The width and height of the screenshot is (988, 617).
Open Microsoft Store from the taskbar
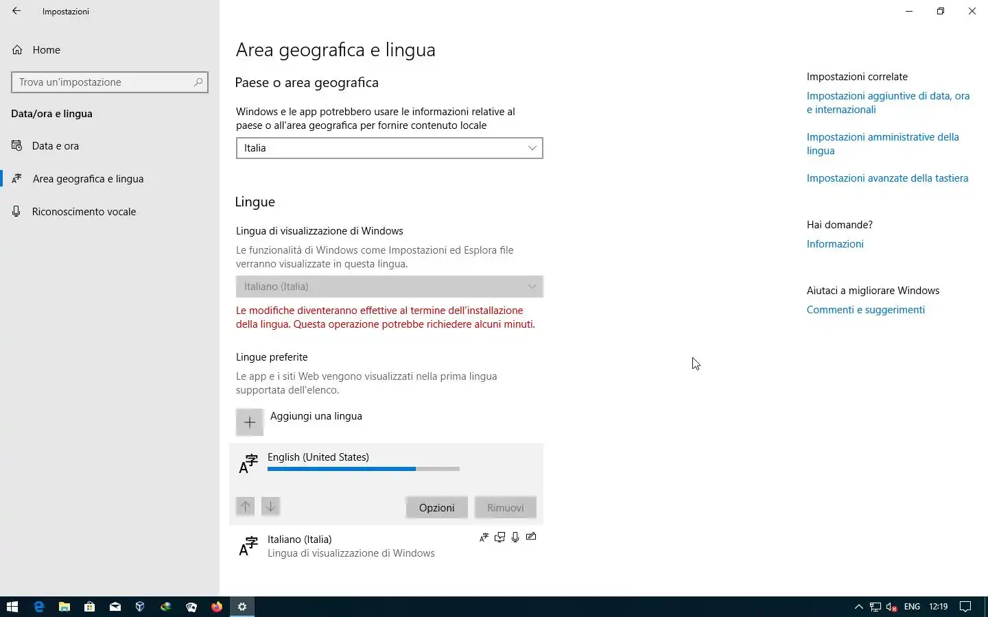coord(89,607)
